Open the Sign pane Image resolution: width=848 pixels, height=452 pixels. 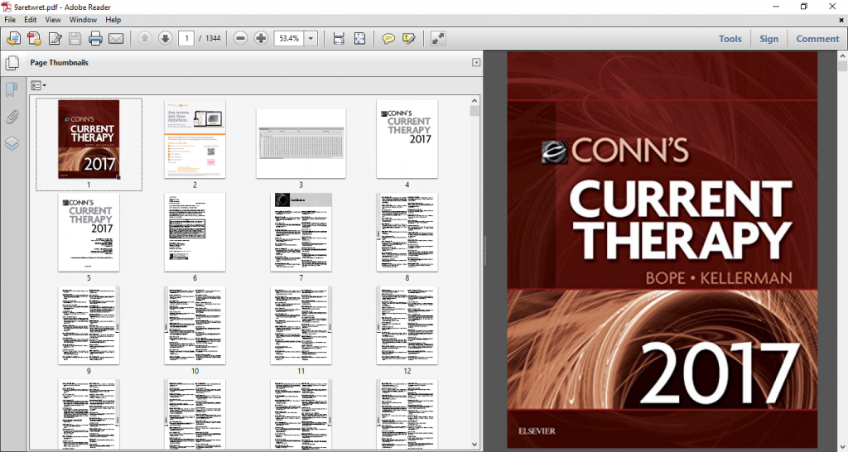[768, 38]
